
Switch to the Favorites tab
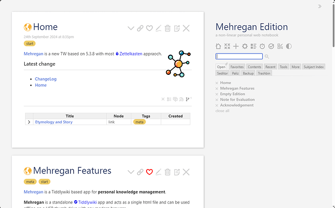(237, 67)
